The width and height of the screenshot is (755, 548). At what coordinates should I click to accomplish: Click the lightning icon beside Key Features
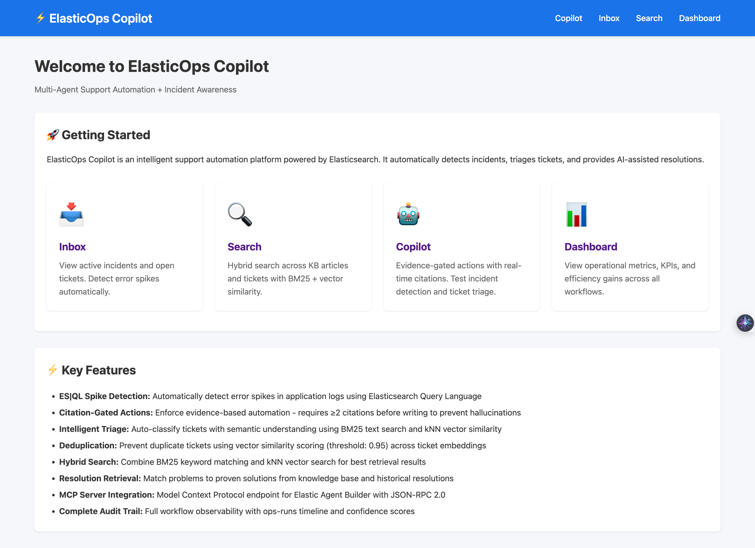point(53,370)
